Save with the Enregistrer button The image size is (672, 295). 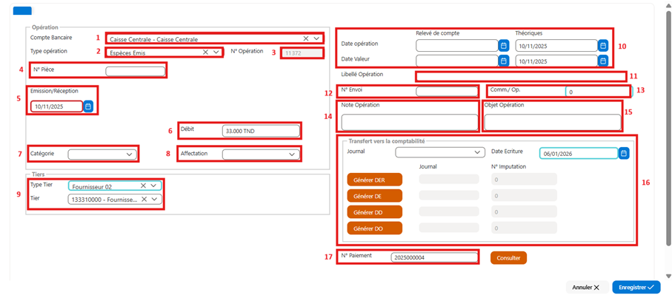pos(636,288)
